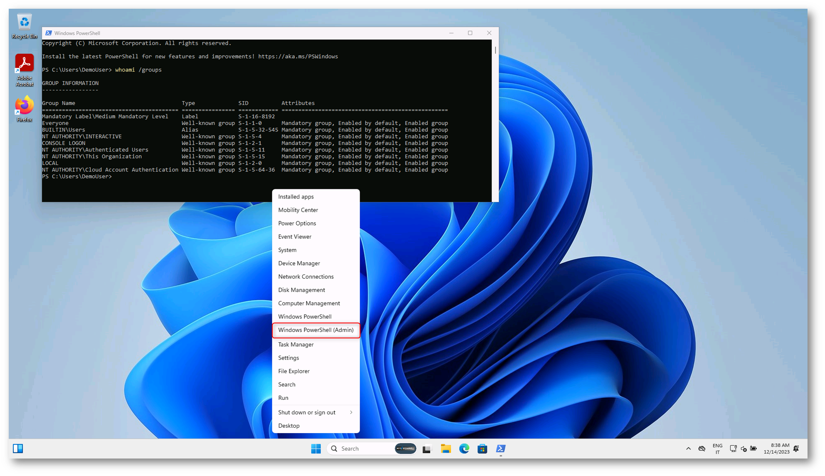The height and width of the screenshot is (476, 825).
Task: Click the Windows Start button
Action: coord(316,448)
